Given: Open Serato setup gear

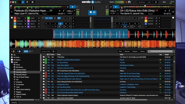Looking at the screenshot, I should click(156, 2).
